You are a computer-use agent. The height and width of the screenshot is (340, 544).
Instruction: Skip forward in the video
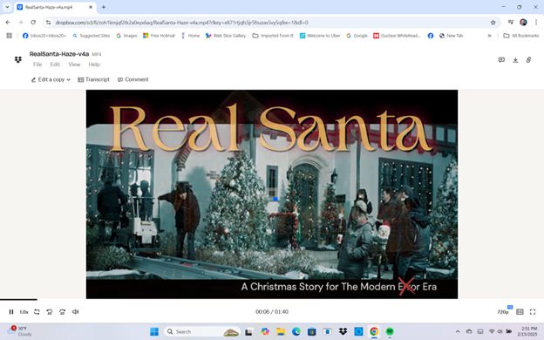click(x=63, y=311)
